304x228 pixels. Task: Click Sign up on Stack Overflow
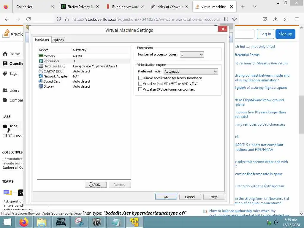pos(285,34)
